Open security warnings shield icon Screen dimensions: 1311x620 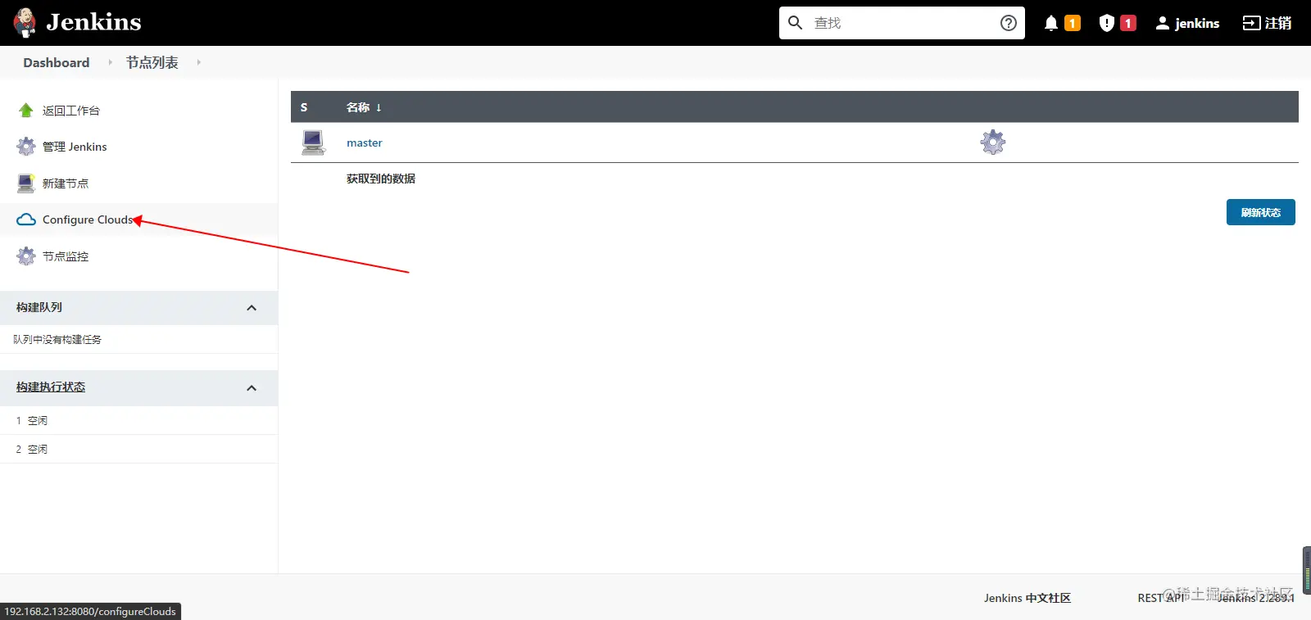coord(1106,23)
